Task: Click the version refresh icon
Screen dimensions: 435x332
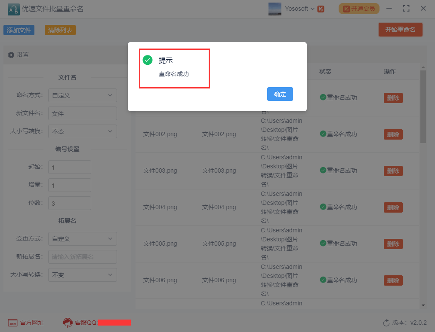Action: point(386,323)
